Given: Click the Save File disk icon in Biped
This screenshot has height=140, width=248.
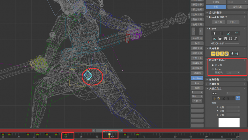Looking at the screenshot, I should (225, 38).
